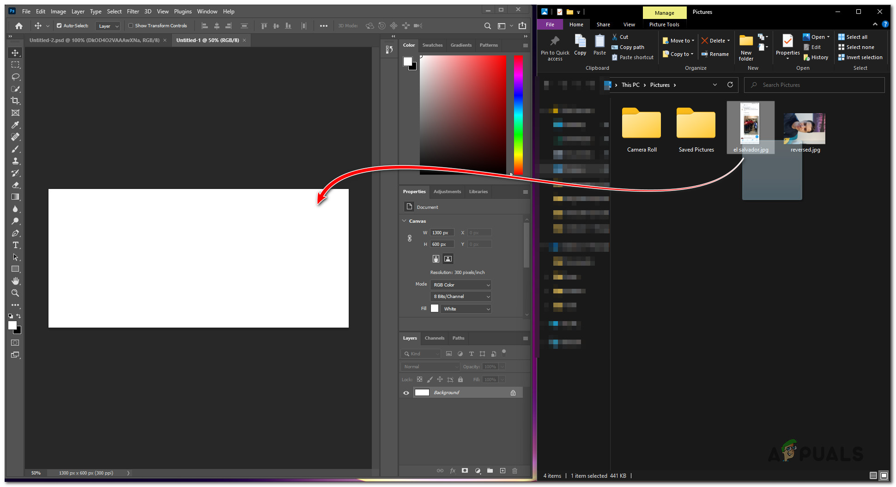Collapse the Canvas section
Viewport: 896px width, 487px height.
(404, 221)
